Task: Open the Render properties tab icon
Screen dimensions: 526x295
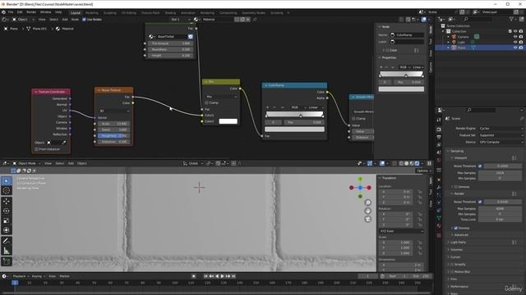Action: tap(439, 129)
